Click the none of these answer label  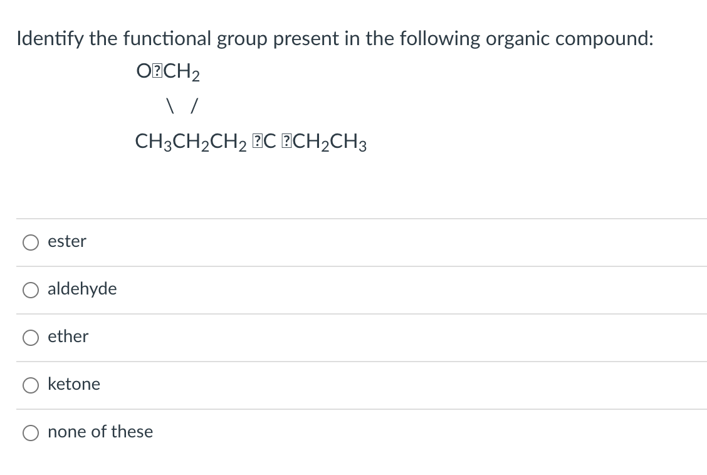(101, 432)
